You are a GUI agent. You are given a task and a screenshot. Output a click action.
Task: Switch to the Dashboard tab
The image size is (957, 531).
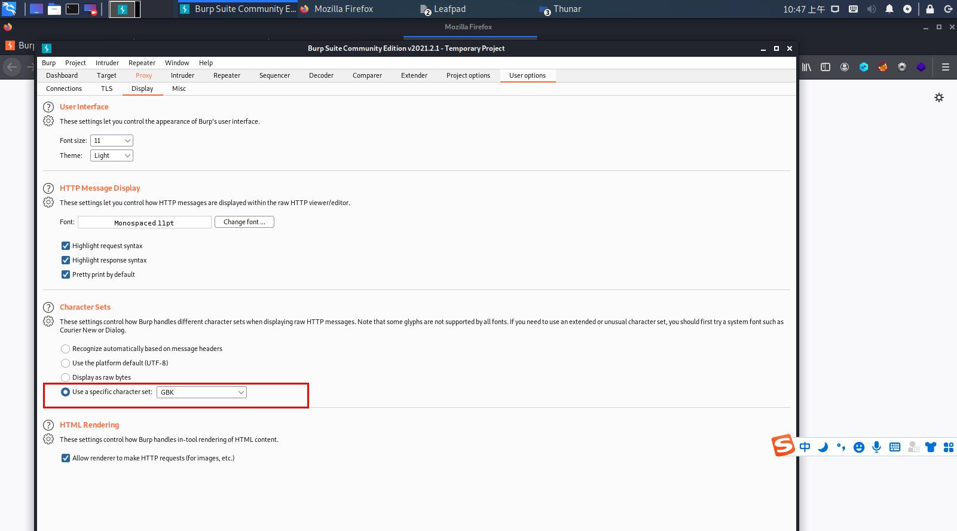(x=62, y=75)
